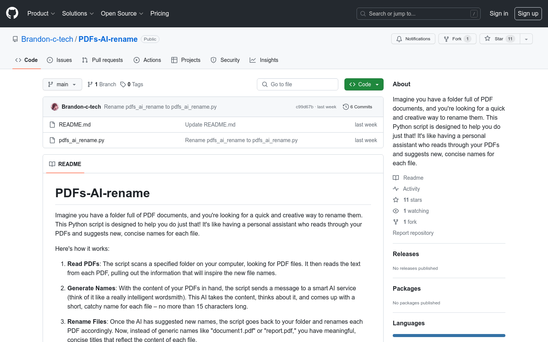
Task: Fork the repository using Fork button
Action: tap(457, 39)
